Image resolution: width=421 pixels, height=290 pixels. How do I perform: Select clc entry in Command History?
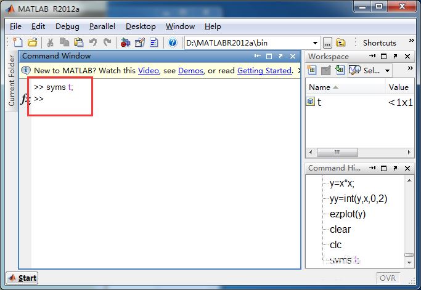335,245
